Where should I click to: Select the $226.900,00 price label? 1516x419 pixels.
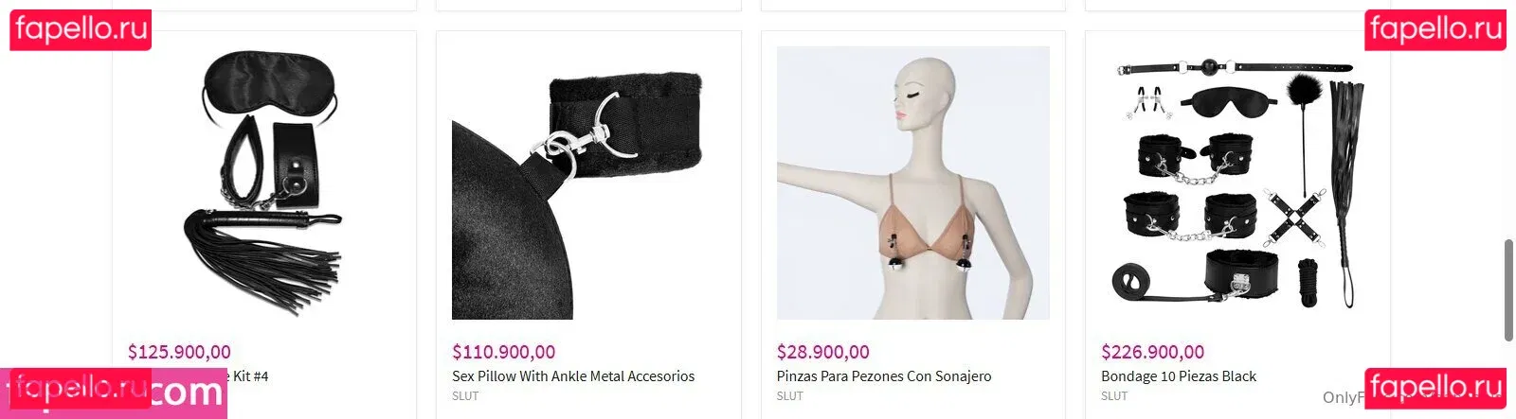click(x=1152, y=352)
